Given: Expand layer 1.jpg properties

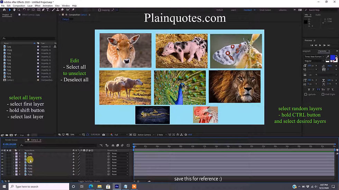Looking at the screenshot, I should (x=13, y=153).
